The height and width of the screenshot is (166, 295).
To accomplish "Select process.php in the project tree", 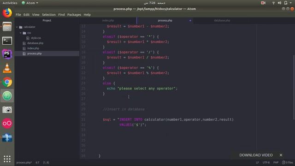I will pos(35,53).
